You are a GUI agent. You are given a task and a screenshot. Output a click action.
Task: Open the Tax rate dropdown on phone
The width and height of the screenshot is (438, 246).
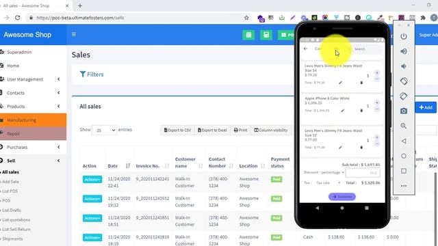328,183
